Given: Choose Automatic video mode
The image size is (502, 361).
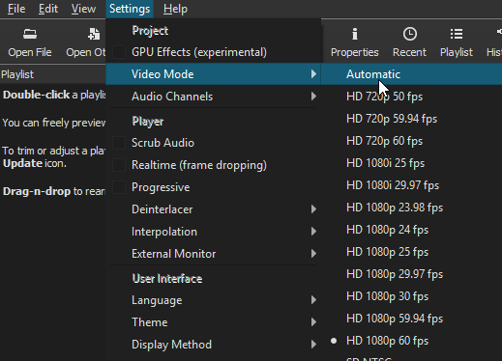Looking at the screenshot, I should pyautogui.click(x=411, y=74).
